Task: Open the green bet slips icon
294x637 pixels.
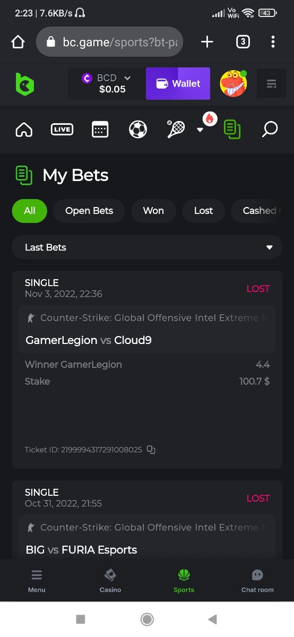Action: point(232,129)
